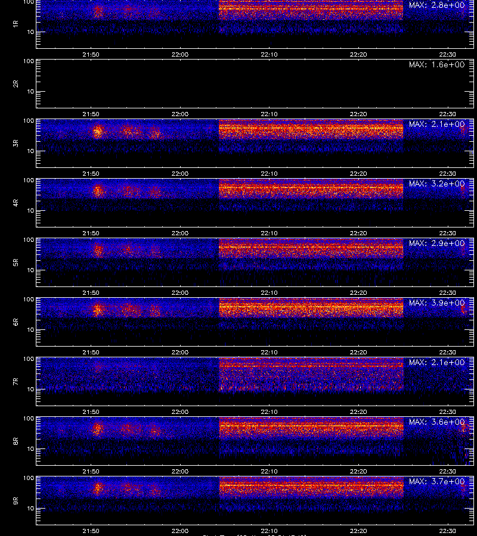Select the MAX: 3.9e+00 readout

(x=436, y=303)
